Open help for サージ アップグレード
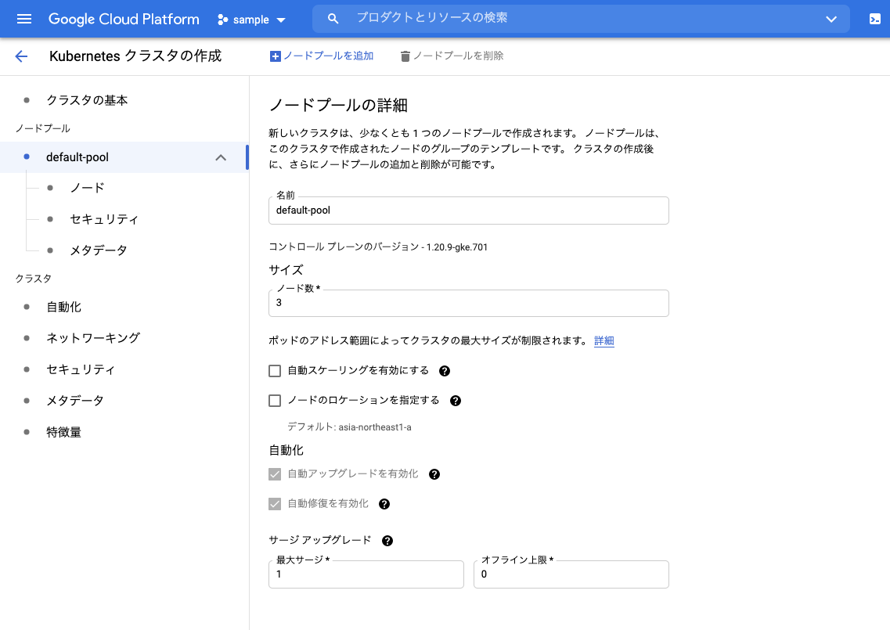The width and height of the screenshot is (890, 630). pyautogui.click(x=387, y=540)
